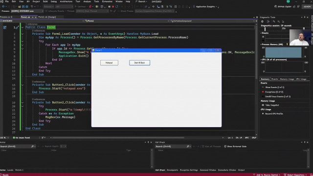Collapse the Events graph section
The height and width of the screenshot is (176, 313).
point(261,33)
